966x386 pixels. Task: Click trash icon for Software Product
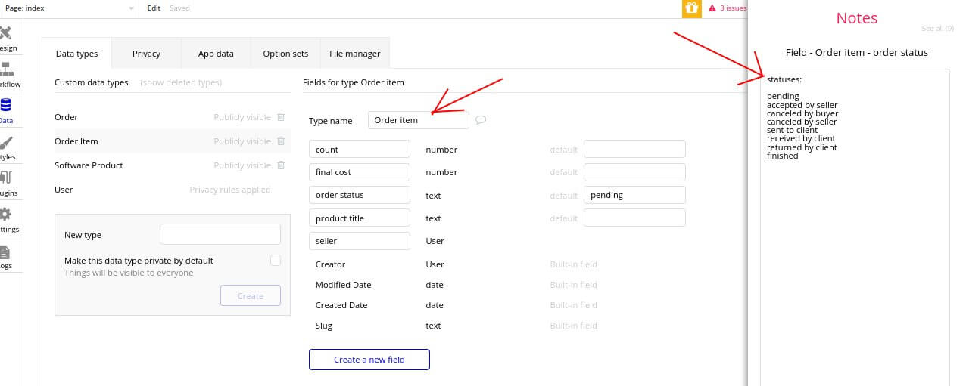[281, 165]
